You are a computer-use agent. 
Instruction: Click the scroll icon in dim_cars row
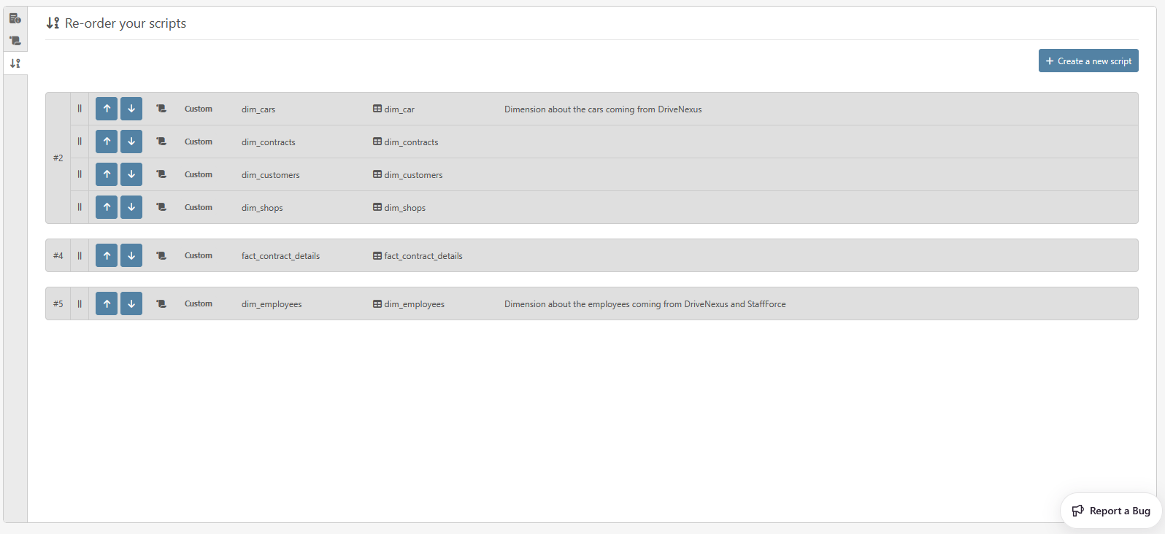[x=161, y=109]
